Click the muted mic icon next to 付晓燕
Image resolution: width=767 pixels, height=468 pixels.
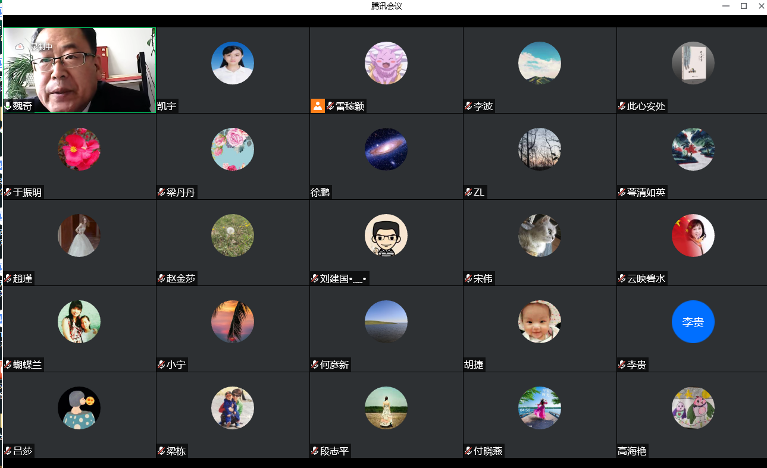pyautogui.click(x=468, y=451)
